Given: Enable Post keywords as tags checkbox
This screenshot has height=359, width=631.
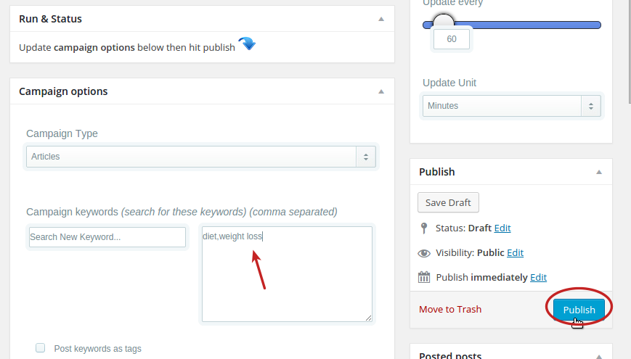Looking at the screenshot, I should coord(41,348).
